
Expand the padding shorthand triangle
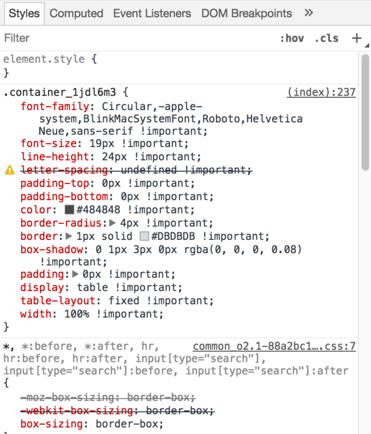click(75, 274)
